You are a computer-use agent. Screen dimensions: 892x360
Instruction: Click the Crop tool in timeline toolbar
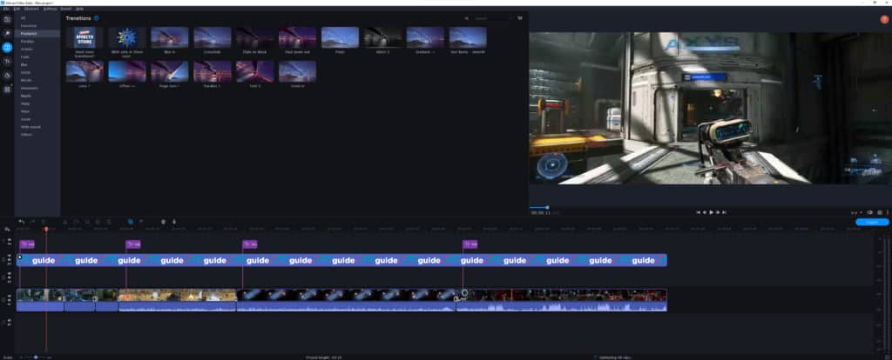86,222
